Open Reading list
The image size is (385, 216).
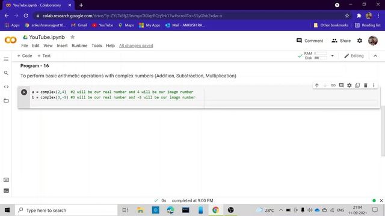point(368,25)
